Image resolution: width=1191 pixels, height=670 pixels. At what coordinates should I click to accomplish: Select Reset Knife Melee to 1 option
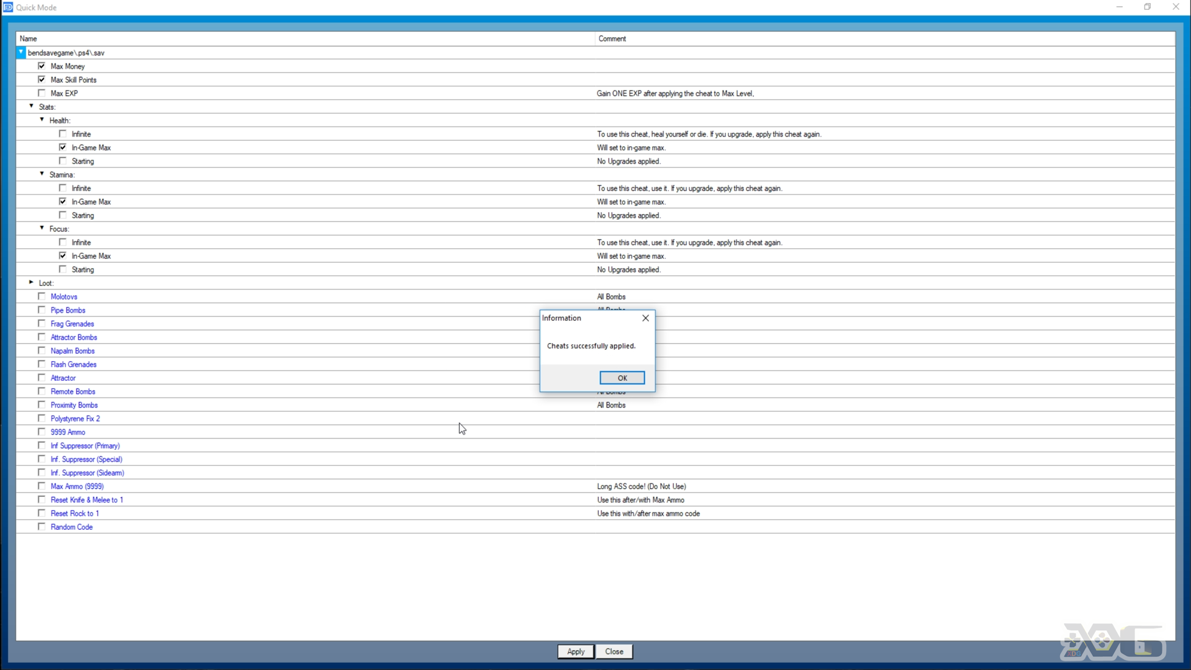pos(42,499)
